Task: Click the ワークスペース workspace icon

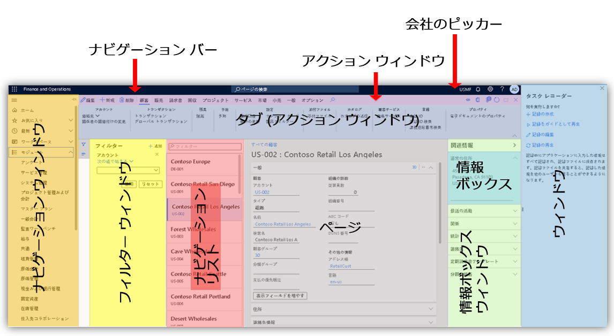Action: click(14, 141)
